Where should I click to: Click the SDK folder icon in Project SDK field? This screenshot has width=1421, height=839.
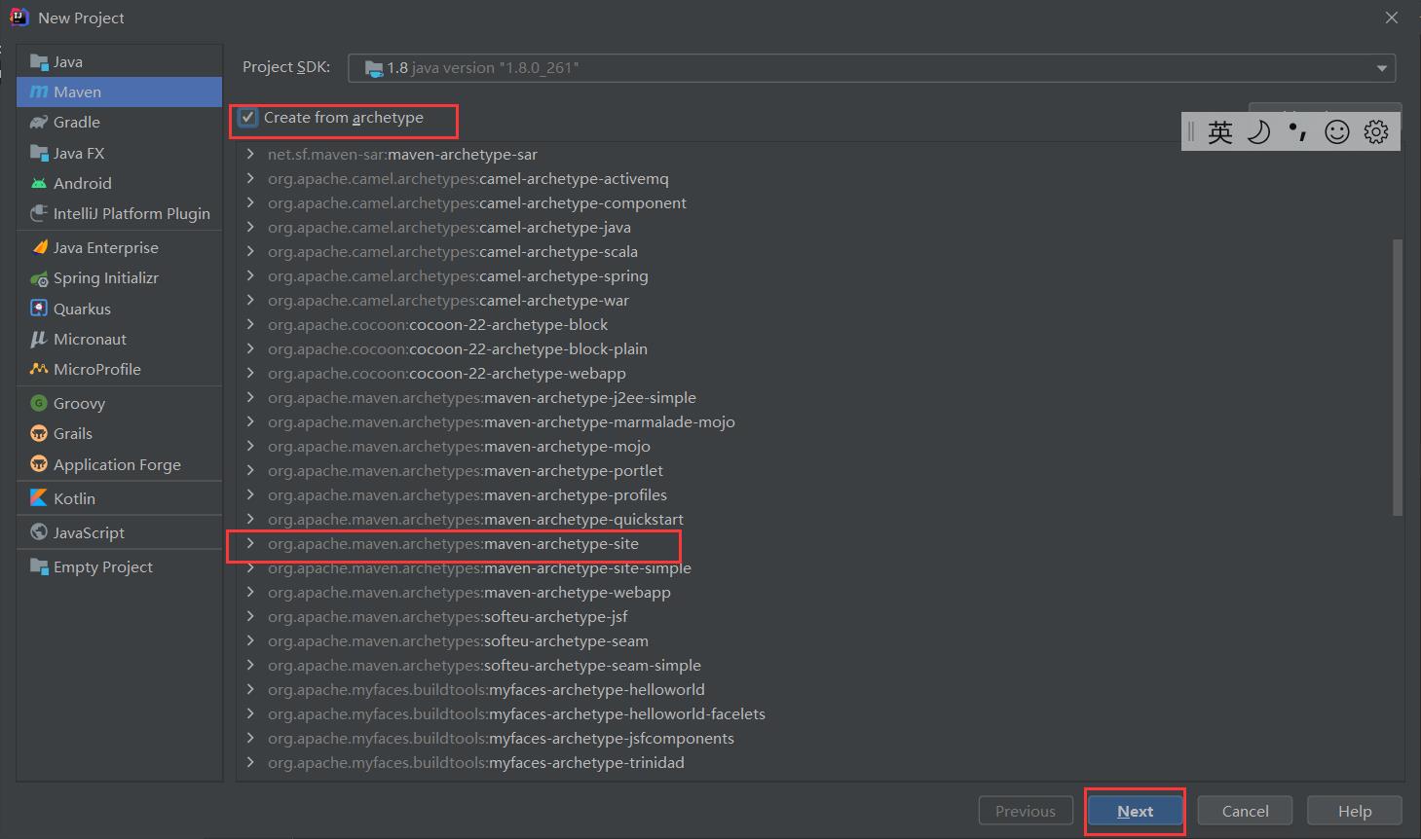click(374, 68)
